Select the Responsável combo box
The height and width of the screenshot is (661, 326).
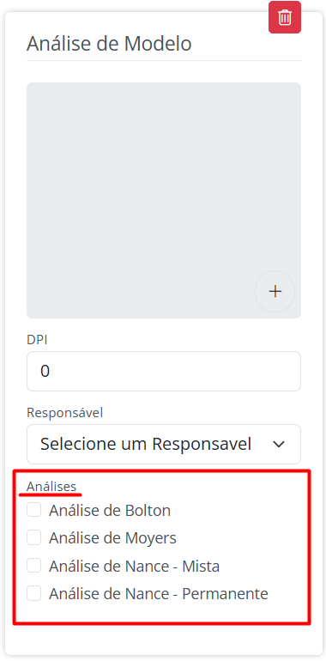tap(164, 445)
